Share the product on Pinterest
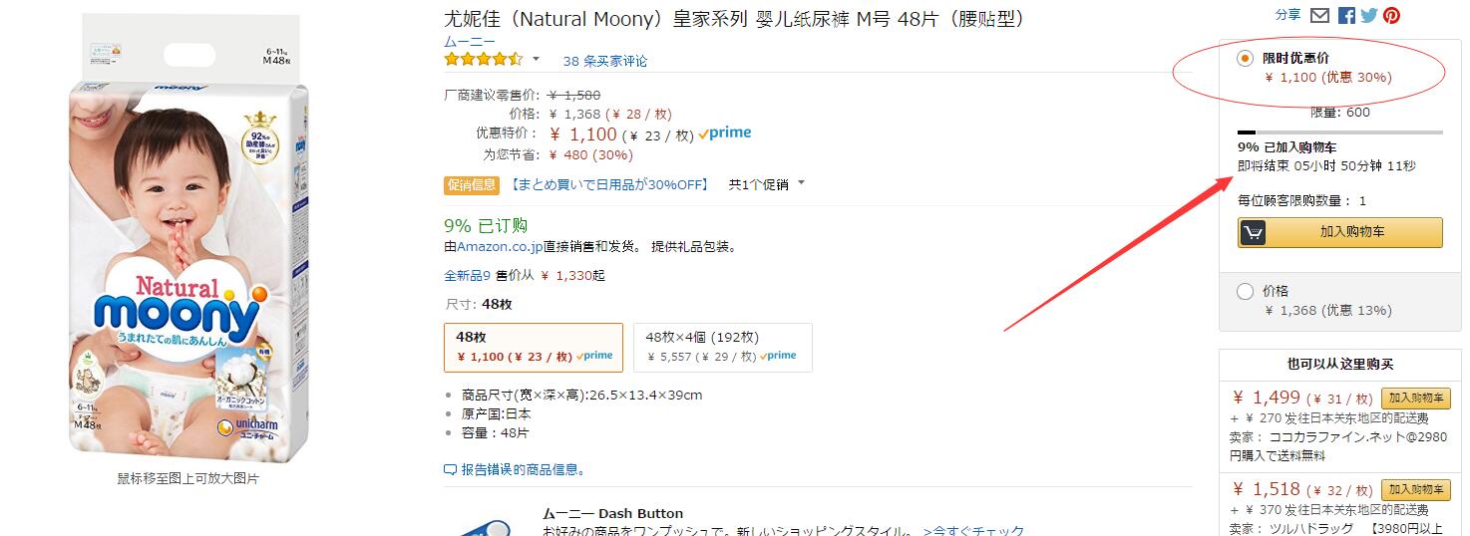 pos(1391,15)
